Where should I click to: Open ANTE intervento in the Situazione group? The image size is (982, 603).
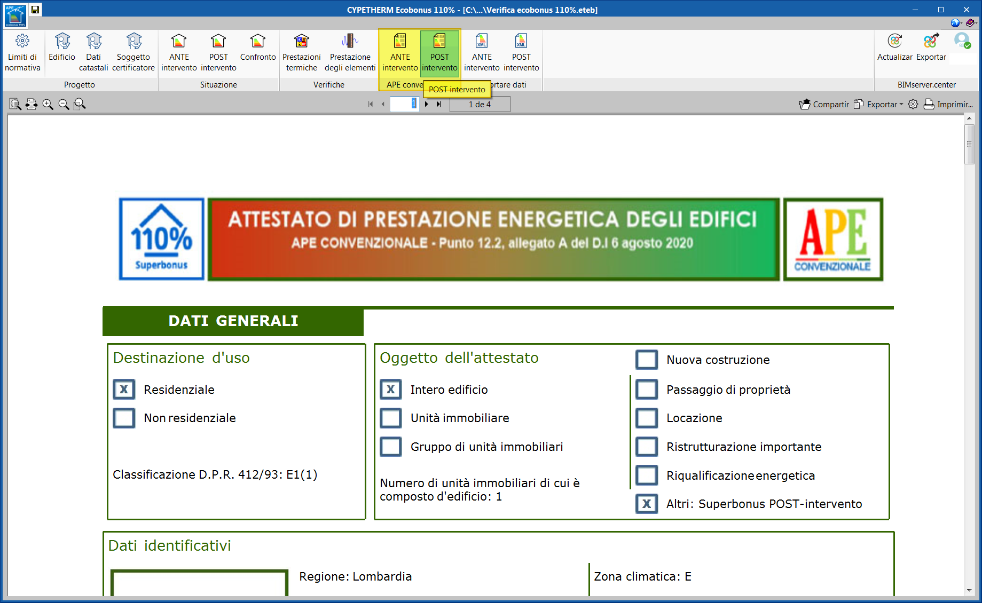[x=179, y=52]
